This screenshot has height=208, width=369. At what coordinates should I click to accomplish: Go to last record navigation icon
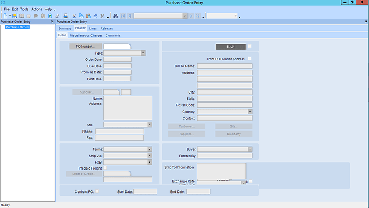(198, 16)
